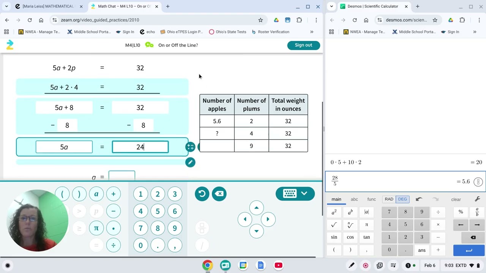Click the Desmos sin function key

coord(334,237)
